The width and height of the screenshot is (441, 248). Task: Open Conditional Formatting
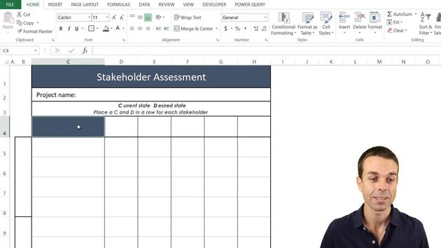pyautogui.click(x=283, y=23)
